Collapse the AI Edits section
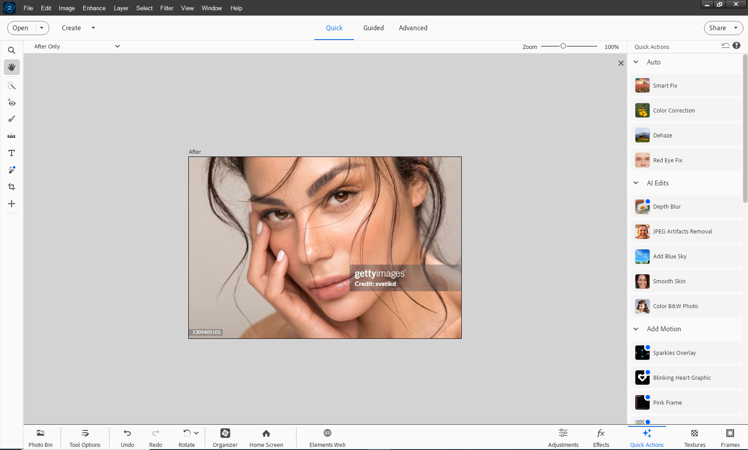748x450 pixels. [636, 183]
